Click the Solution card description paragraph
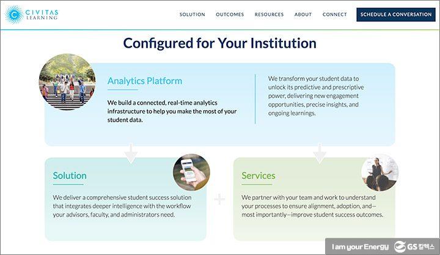Viewport: 440px width, 255px height. (122, 206)
